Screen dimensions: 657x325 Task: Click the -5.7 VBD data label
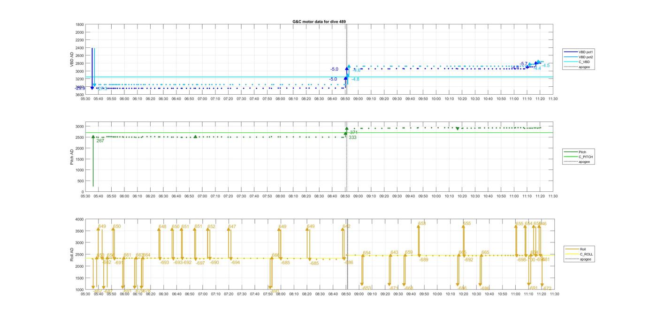click(524, 64)
